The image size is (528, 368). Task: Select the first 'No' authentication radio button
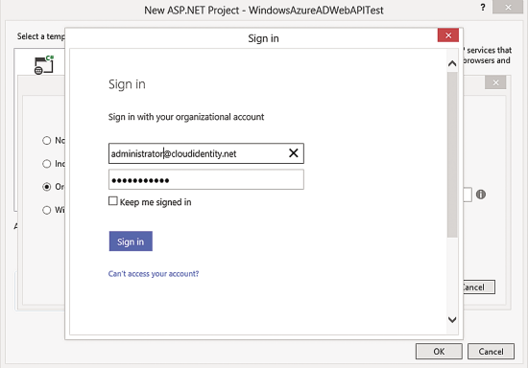click(x=46, y=140)
